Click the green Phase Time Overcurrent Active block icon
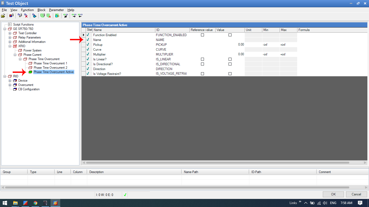The height and width of the screenshot is (207, 369). (30, 72)
